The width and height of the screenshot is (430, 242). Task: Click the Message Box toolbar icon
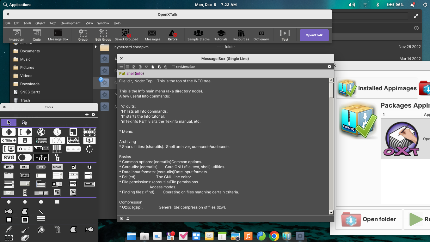coord(58,35)
